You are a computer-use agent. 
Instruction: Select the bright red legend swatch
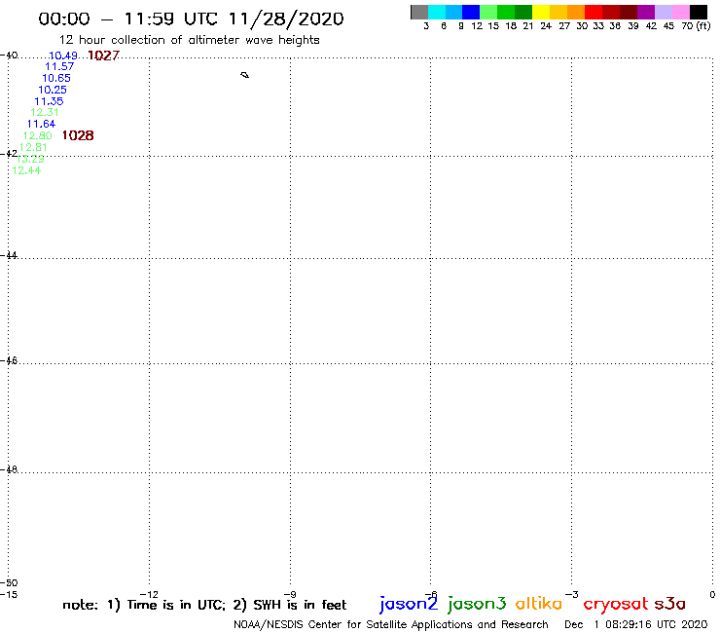point(594,12)
